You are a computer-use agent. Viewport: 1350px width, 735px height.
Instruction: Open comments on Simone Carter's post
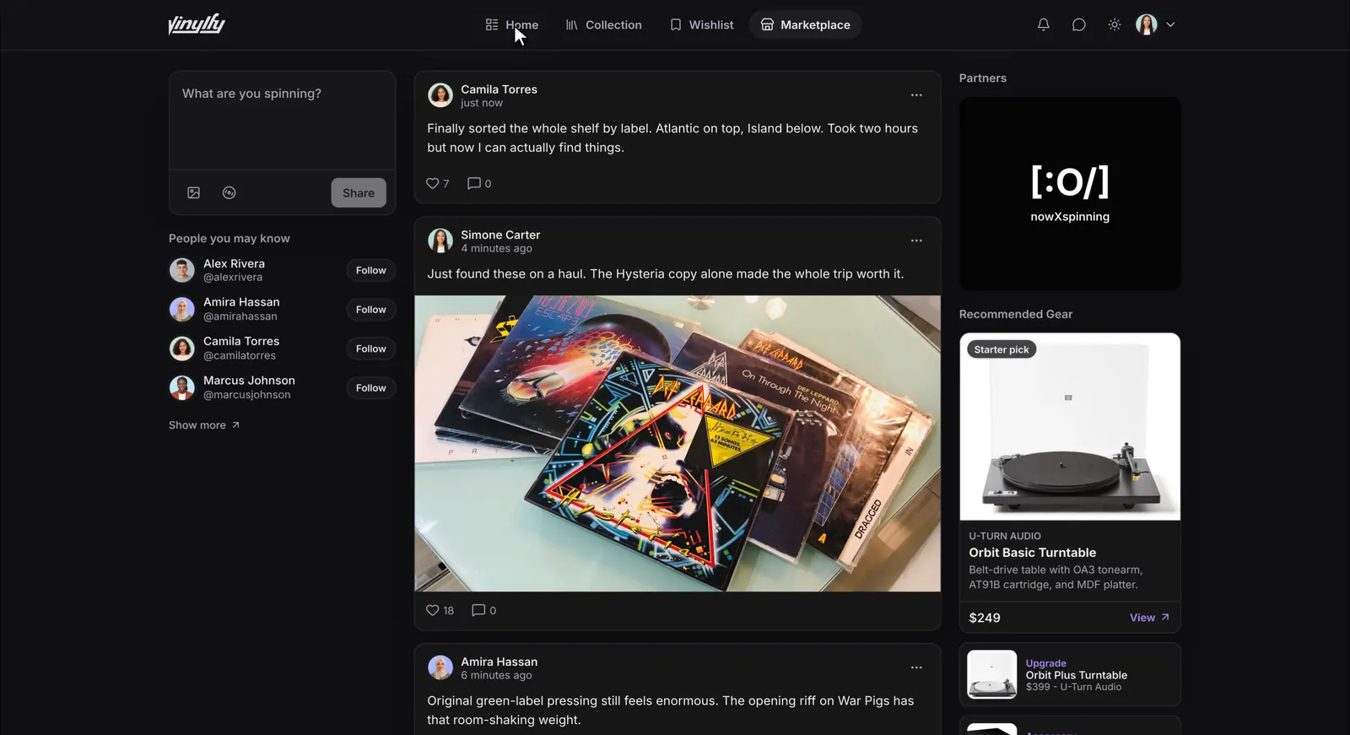[x=483, y=610]
